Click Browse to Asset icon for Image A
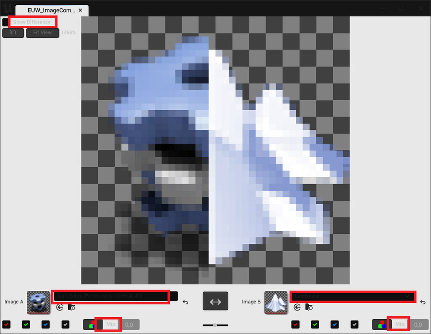This screenshot has height=334, width=431. tap(71, 308)
